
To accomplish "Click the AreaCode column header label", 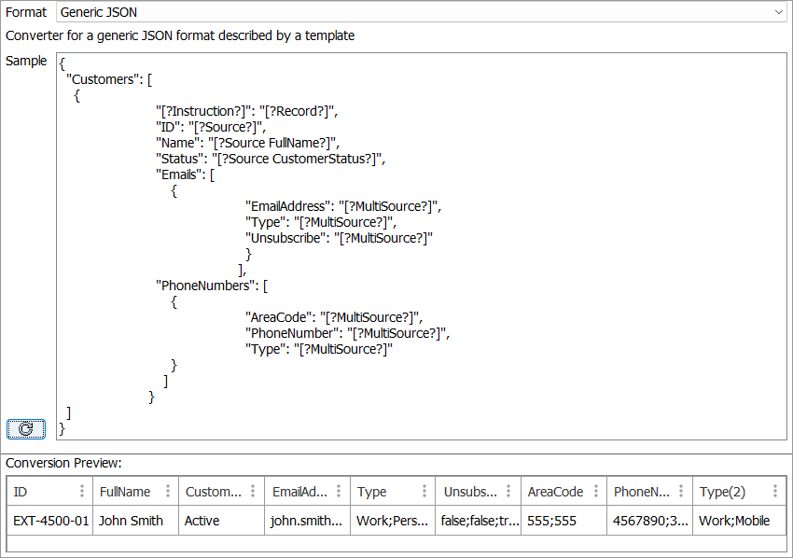I will [x=555, y=492].
